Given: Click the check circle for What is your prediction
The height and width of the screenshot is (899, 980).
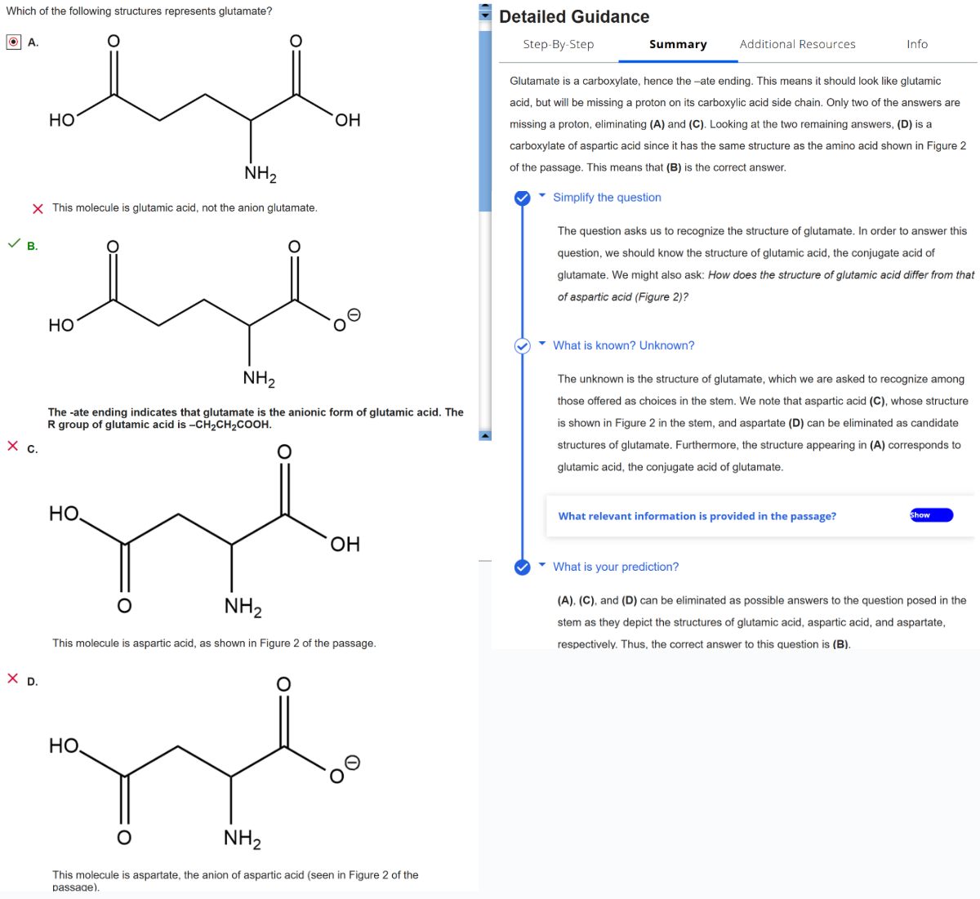Looking at the screenshot, I should click(x=523, y=567).
